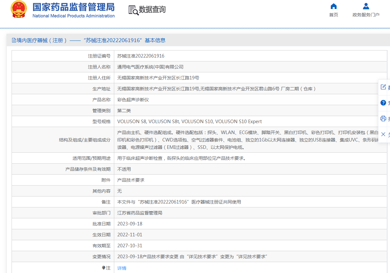
Task: Click 有效期至 row label
Action: (101, 246)
